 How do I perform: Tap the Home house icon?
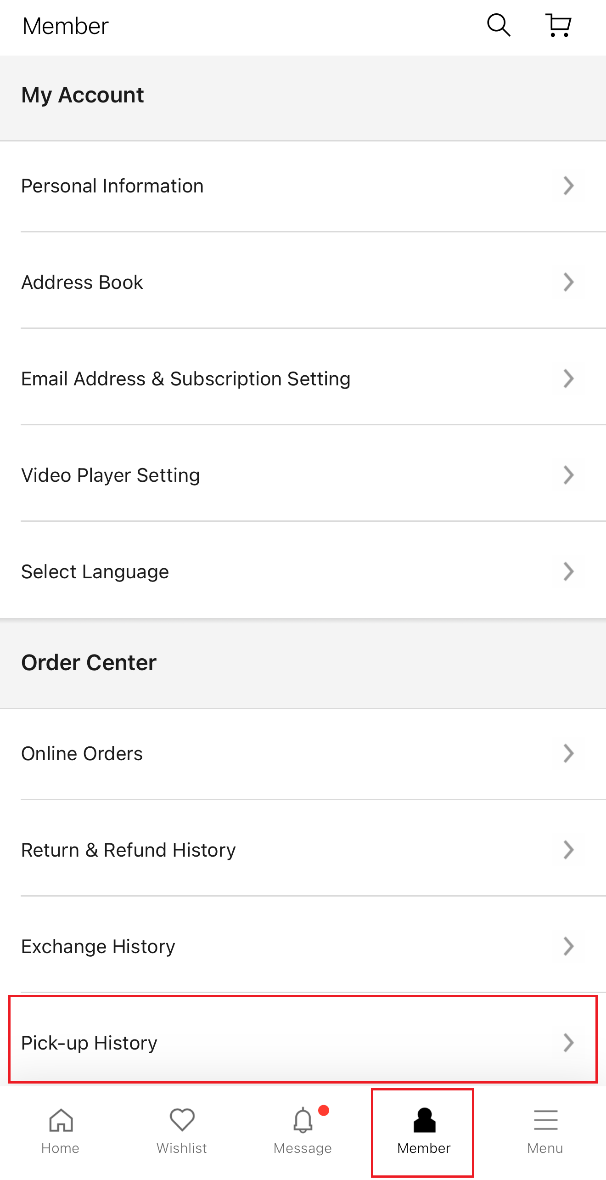click(x=61, y=1120)
